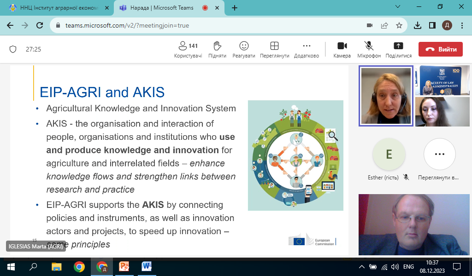Reload the Teams page

(x=40, y=25)
